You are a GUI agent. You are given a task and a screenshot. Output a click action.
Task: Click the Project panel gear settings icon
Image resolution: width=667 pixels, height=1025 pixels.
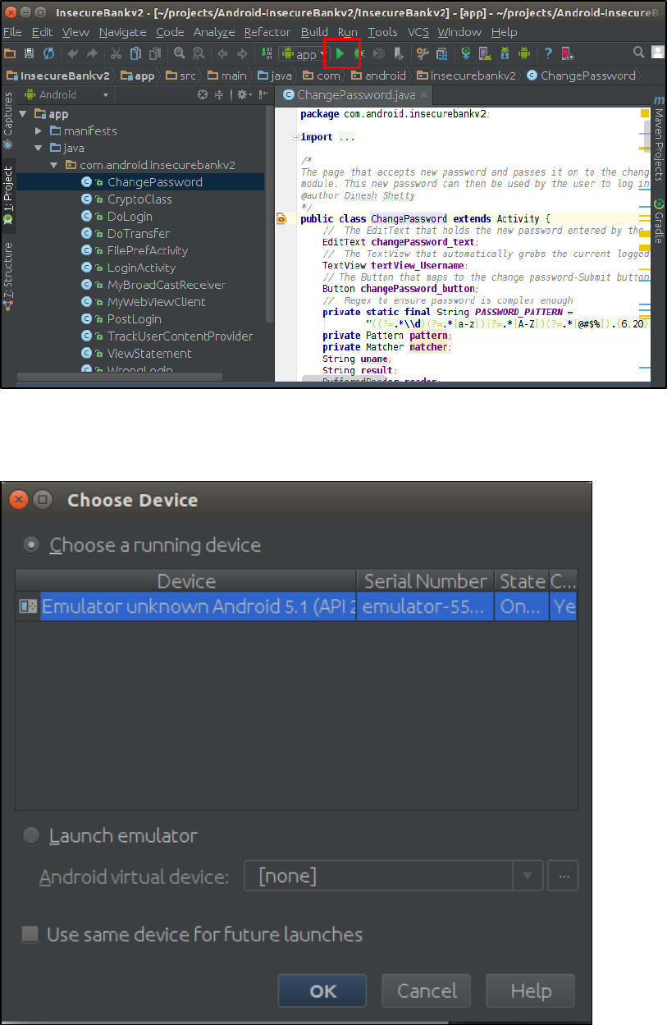coord(243,95)
